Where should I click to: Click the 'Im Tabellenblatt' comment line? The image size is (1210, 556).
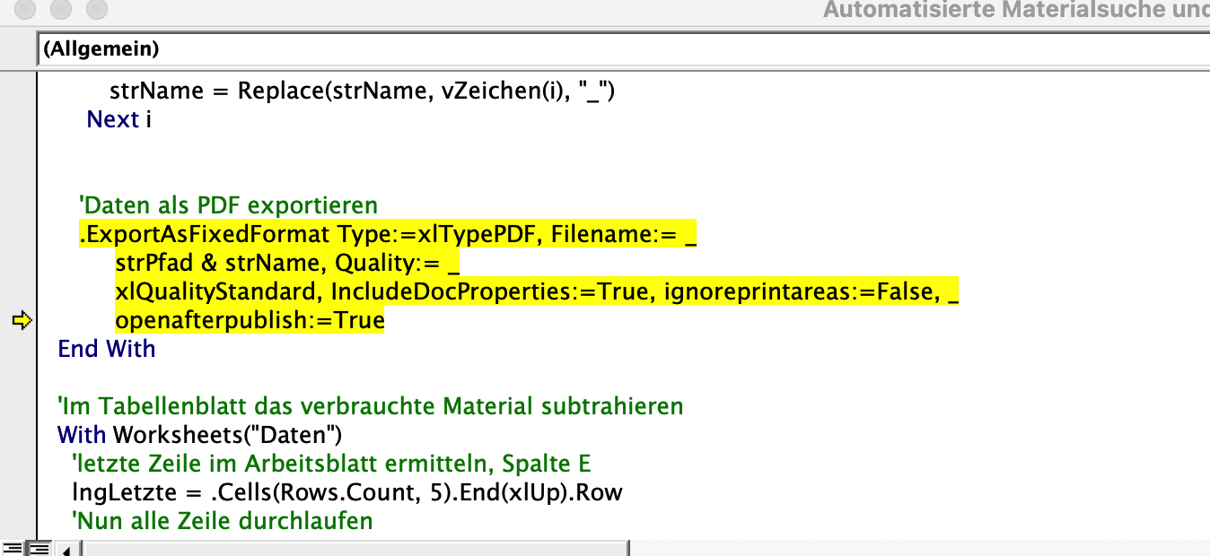click(370, 406)
